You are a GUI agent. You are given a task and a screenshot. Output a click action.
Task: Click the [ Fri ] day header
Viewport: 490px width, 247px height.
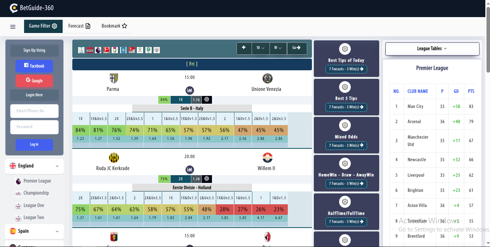coord(192,64)
